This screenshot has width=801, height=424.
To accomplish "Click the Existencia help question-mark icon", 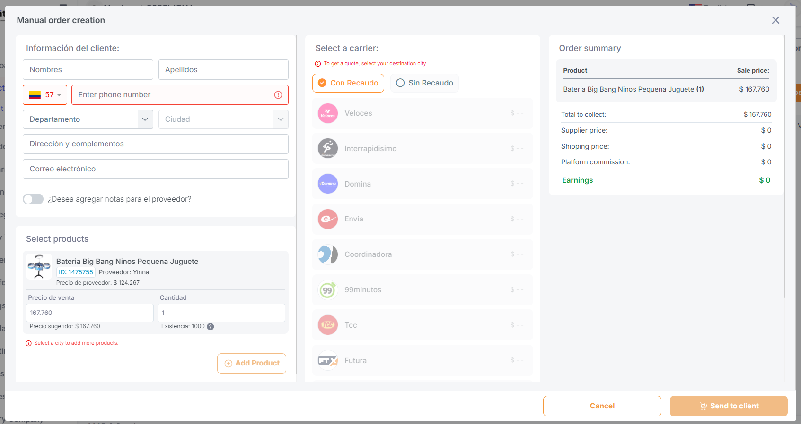I will click(x=211, y=326).
